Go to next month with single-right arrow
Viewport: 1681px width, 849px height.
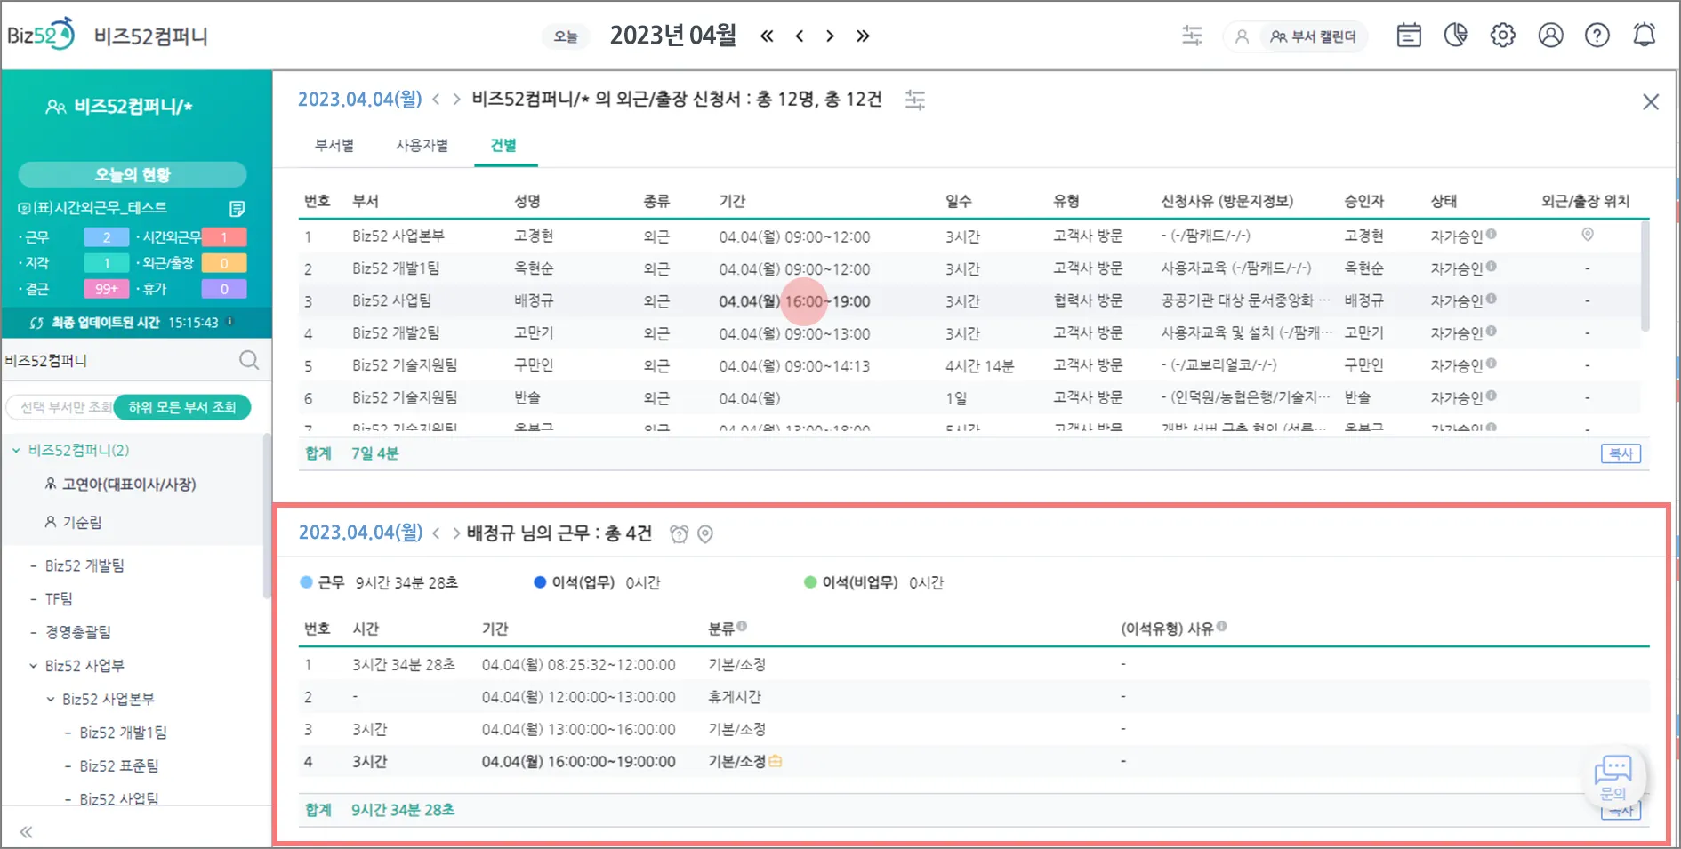(830, 36)
